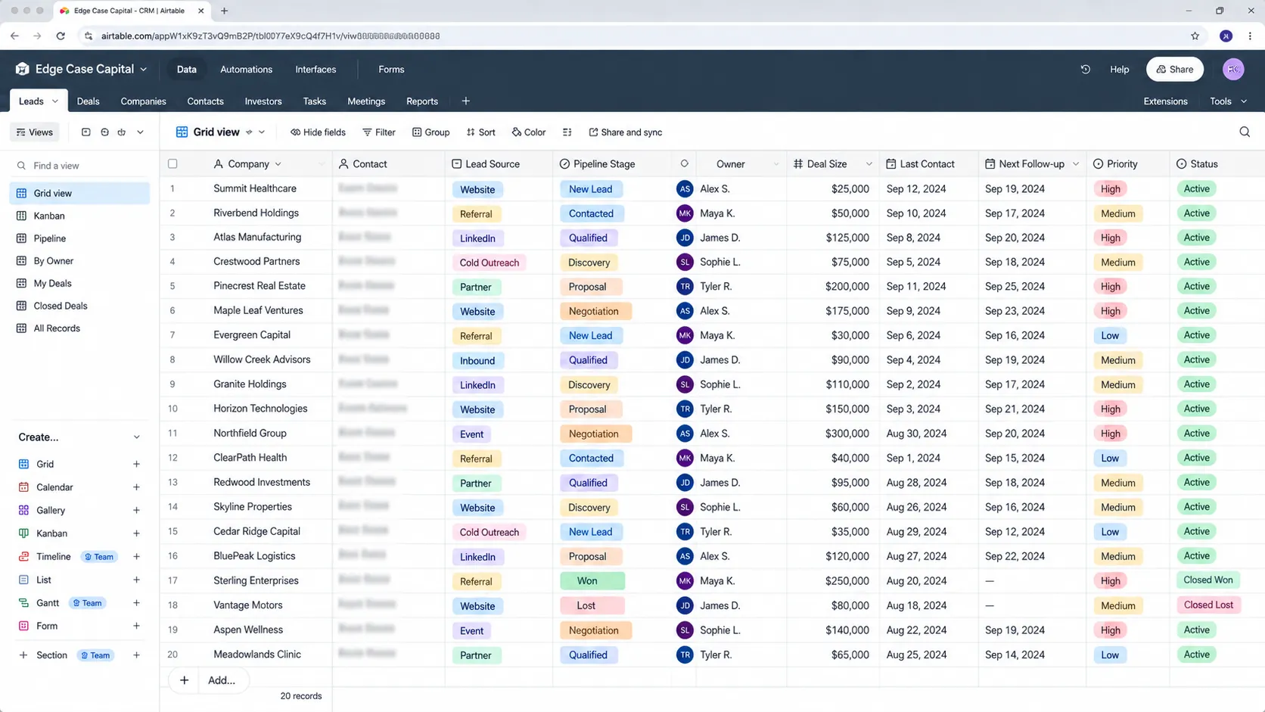Click the Group toolbar button
Viewport: 1265px width, 712px height.
430,132
